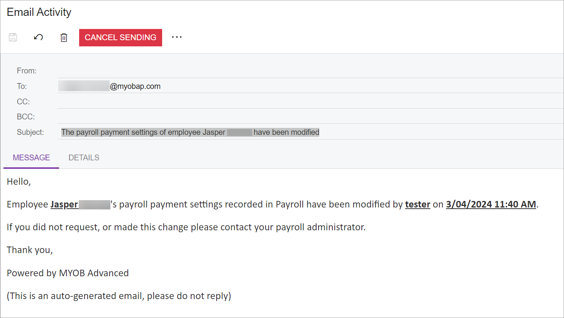Click the Email Activity title
Image resolution: width=564 pixels, height=318 pixels.
pyautogui.click(x=39, y=12)
